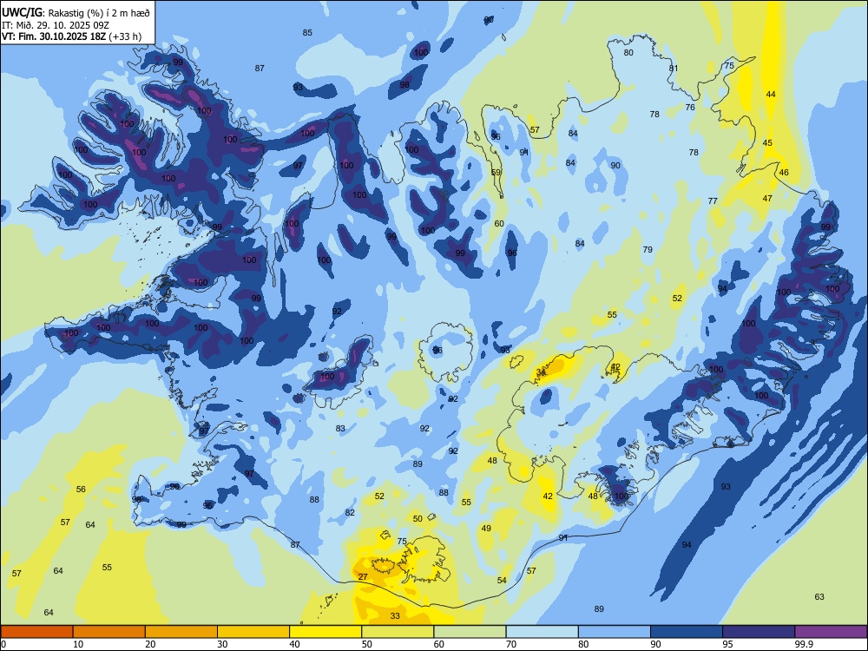Viewport: 868px width, 651px height.
Task: Click the map humidity value '44'
Action: (x=771, y=94)
